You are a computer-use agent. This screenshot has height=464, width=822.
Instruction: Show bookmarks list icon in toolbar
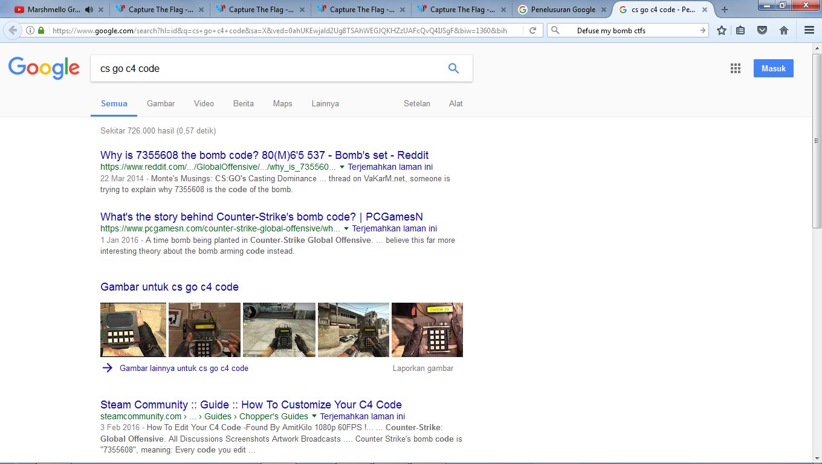point(740,30)
